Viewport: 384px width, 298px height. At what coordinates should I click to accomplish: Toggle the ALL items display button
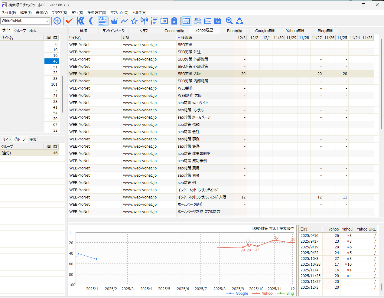coord(103,21)
